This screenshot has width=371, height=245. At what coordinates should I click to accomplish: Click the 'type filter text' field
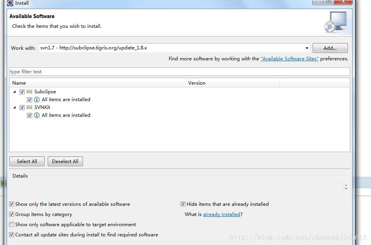click(179, 72)
